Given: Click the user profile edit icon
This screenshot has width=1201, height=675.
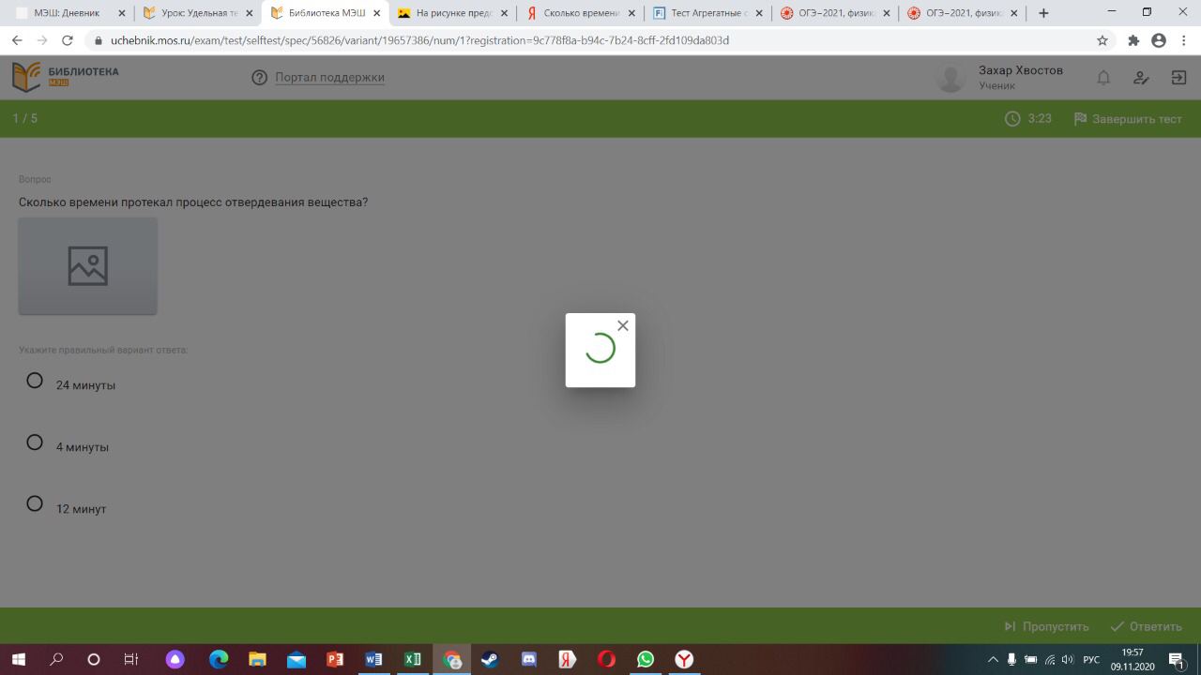Looking at the screenshot, I should pyautogui.click(x=1141, y=78).
